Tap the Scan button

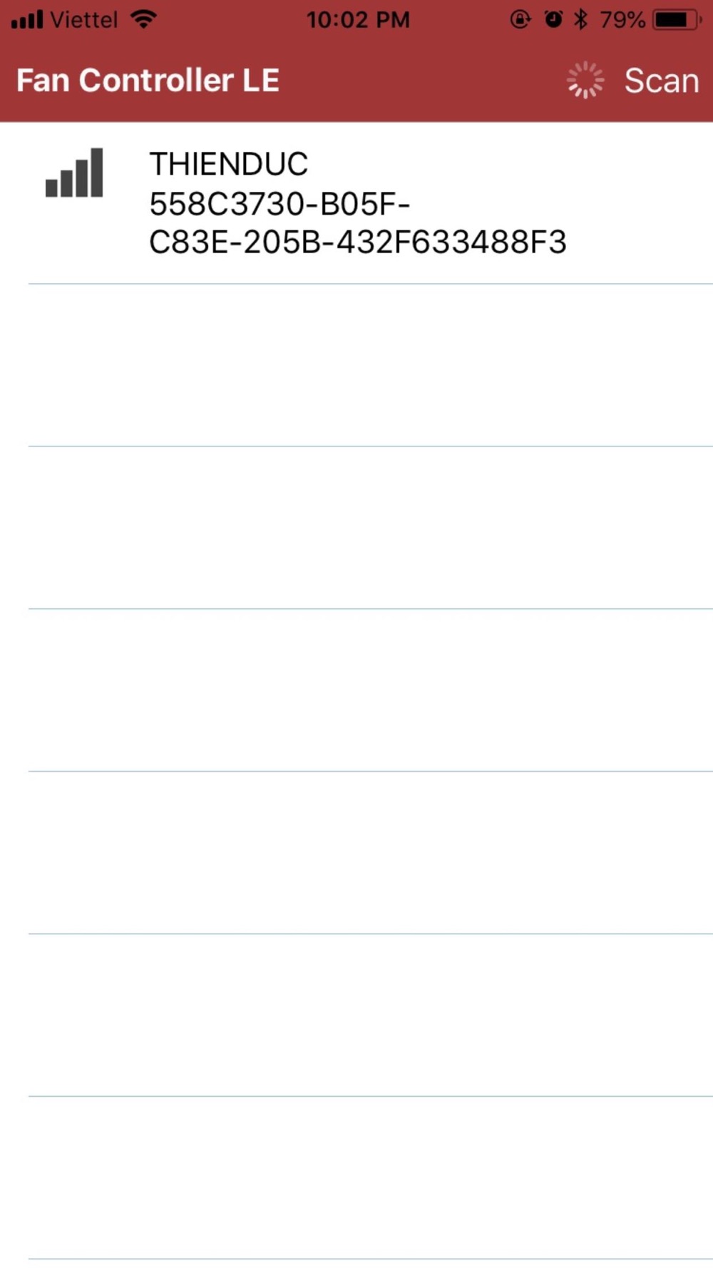click(662, 81)
